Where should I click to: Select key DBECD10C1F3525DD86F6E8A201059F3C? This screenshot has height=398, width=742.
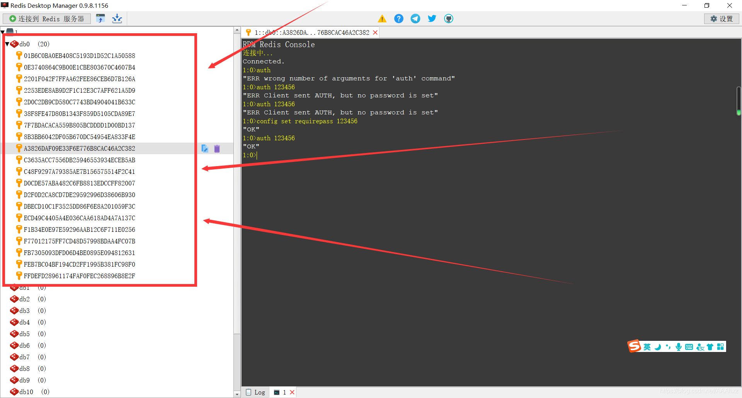[79, 206]
